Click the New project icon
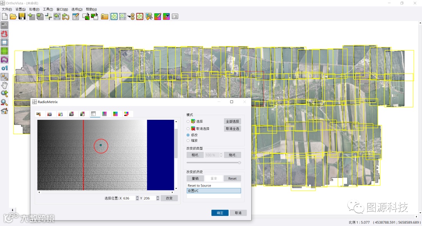The width and height of the screenshot is (422, 226). (5, 16)
